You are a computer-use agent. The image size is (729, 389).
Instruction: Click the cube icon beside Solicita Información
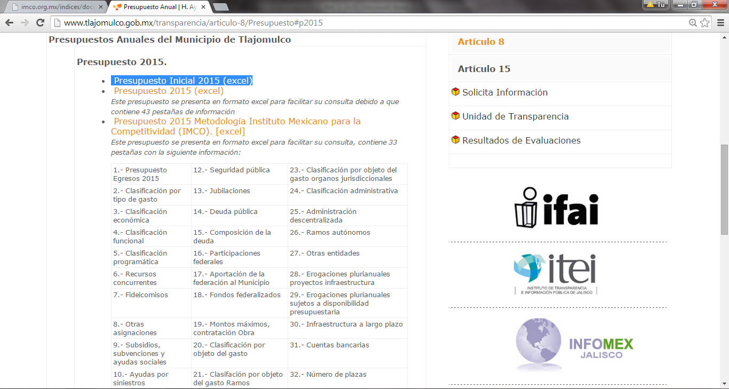coord(455,92)
